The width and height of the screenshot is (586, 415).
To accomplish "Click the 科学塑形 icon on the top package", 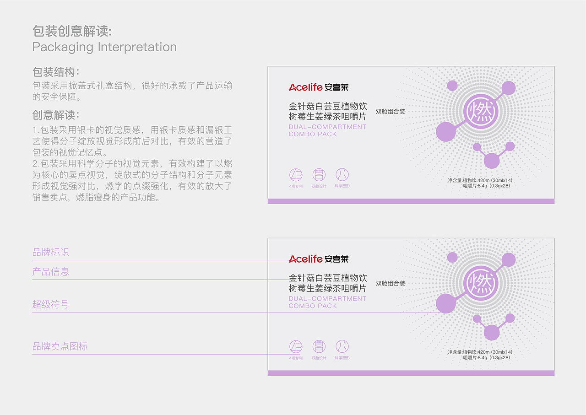I will pyautogui.click(x=342, y=175).
